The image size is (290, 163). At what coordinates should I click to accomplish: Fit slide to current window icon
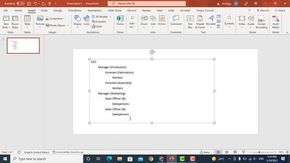(287, 152)
